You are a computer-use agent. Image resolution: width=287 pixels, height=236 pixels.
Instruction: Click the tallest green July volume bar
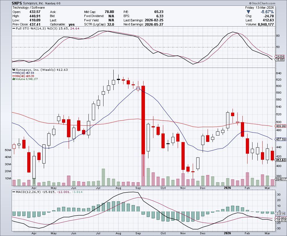[x=103, y=177]
